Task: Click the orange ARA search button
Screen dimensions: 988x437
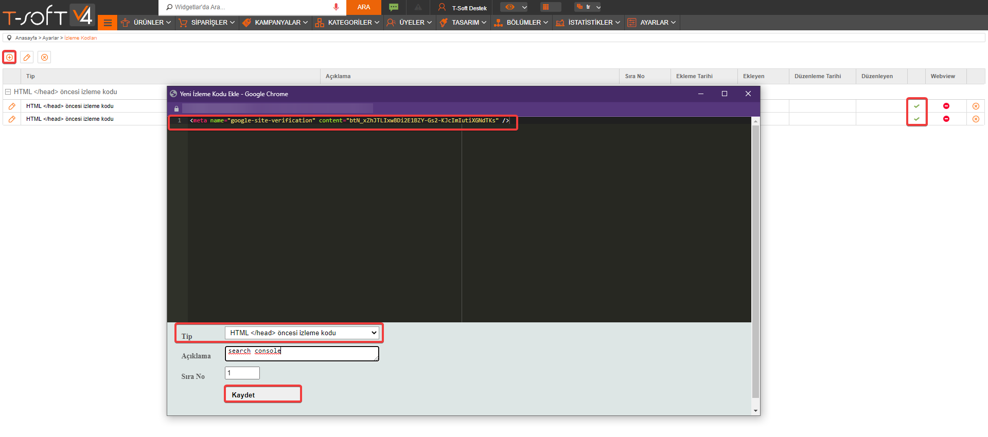Action: pyautogui.click(x=364, y=7)
